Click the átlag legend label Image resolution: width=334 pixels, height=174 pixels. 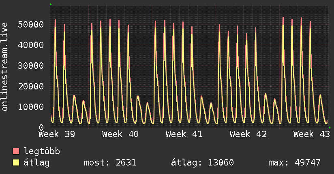(x=36, y=162)
